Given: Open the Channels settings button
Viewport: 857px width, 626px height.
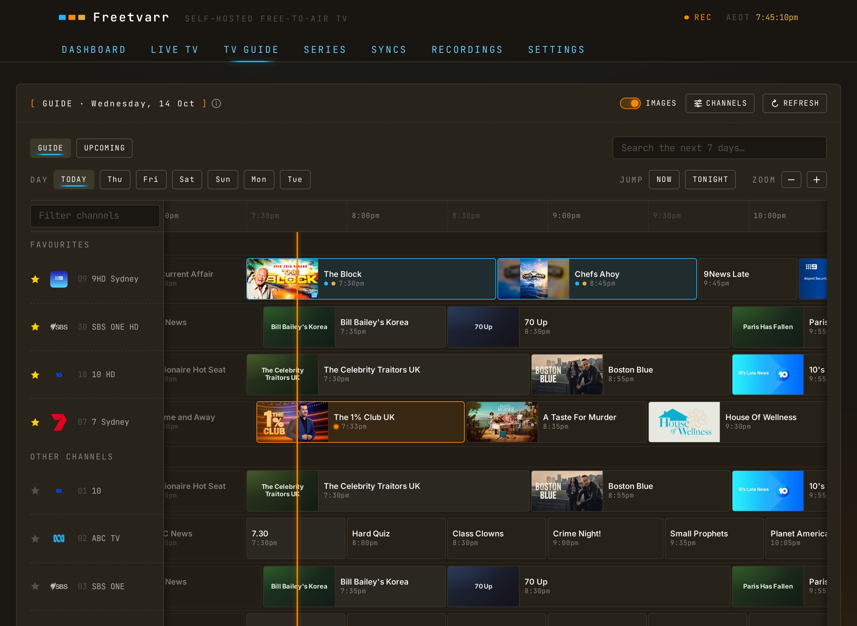Looking at the screenshot, I should (x=720, y=103).
